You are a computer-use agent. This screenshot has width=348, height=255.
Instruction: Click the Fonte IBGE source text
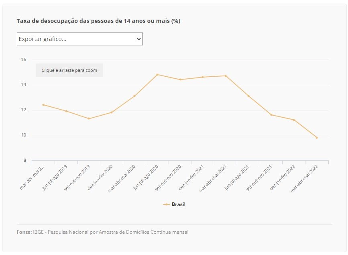pyautogui.click(x=102, y=232)
